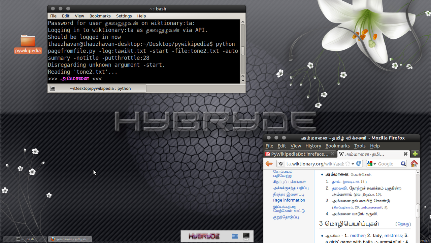Open View menu in the bash terminal
The height and width of the screenshot is (243, 431).
tap(79, 16)
